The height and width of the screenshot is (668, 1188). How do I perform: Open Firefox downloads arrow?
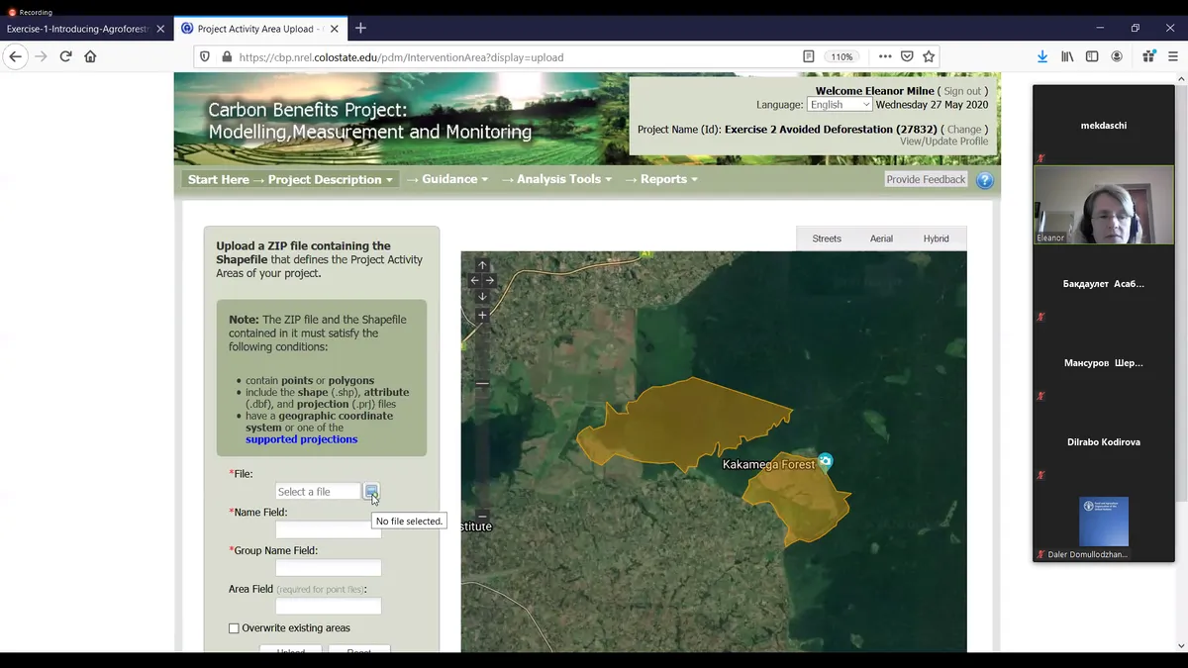click(1042, 57)
